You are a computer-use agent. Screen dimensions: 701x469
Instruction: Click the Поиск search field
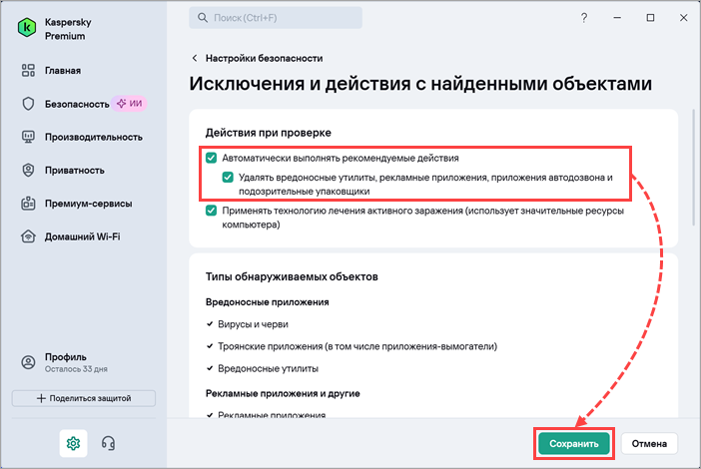coord(276,18)
